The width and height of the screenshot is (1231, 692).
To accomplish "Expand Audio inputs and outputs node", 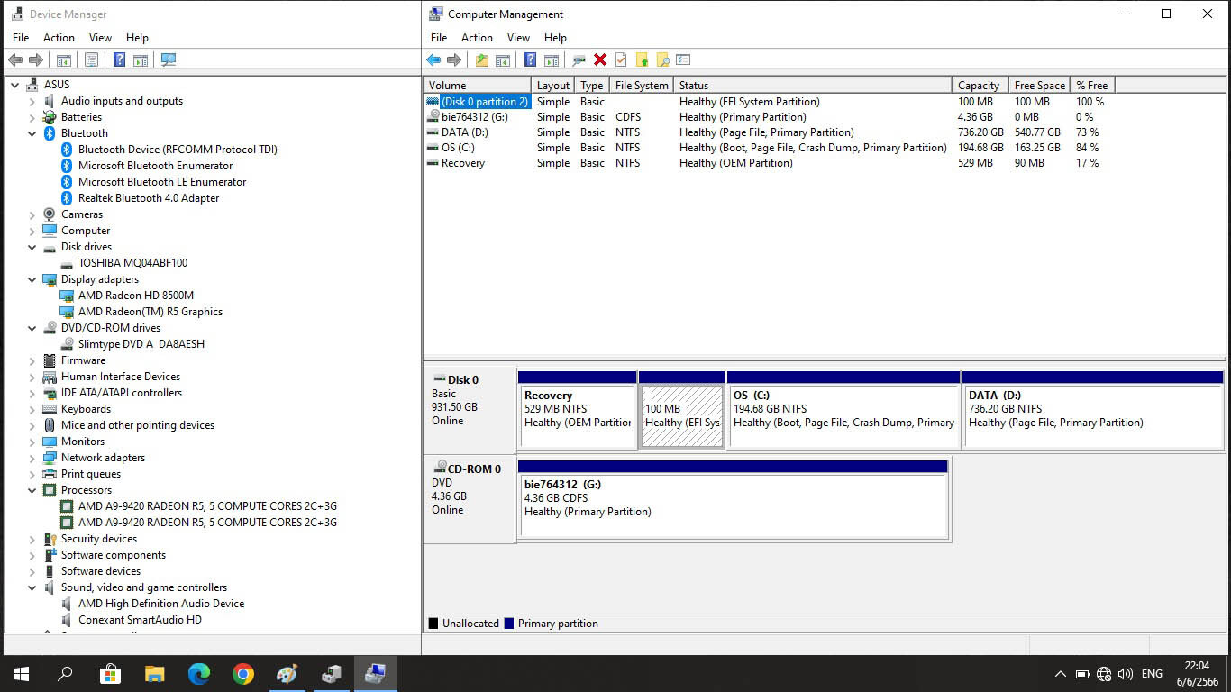I will (32, 101).
